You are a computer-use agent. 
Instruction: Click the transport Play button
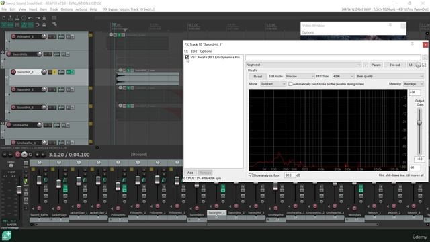(x=24, y=155)
